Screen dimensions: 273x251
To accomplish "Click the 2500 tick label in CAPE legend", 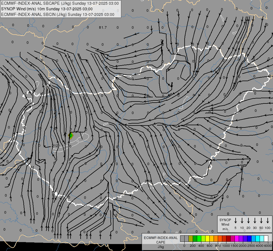I will pyautogui.click(x=251, y=246).
